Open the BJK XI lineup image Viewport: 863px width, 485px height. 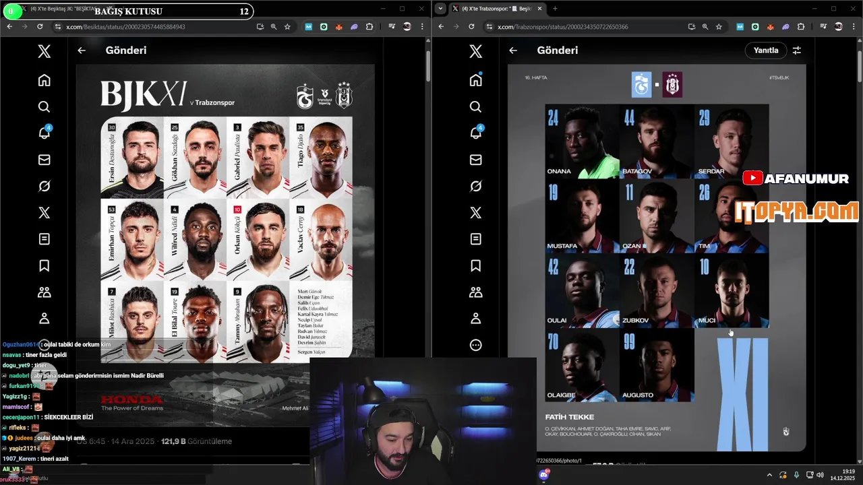point(225,246)
